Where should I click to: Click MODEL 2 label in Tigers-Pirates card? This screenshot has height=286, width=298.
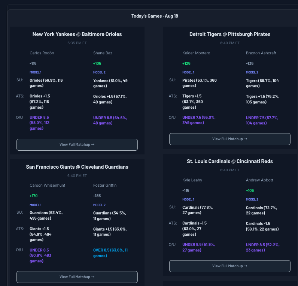click(252, 72)
